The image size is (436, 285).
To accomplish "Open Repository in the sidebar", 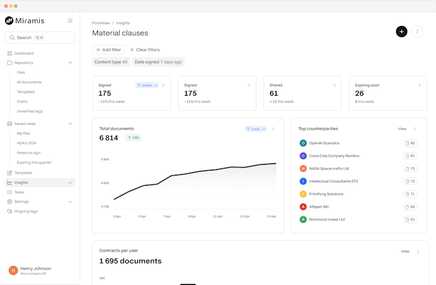I will (23, 63).
